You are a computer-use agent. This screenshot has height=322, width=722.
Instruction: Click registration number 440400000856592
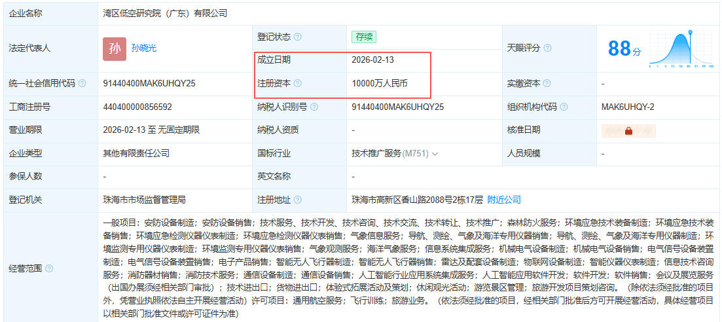click(137, 107)
